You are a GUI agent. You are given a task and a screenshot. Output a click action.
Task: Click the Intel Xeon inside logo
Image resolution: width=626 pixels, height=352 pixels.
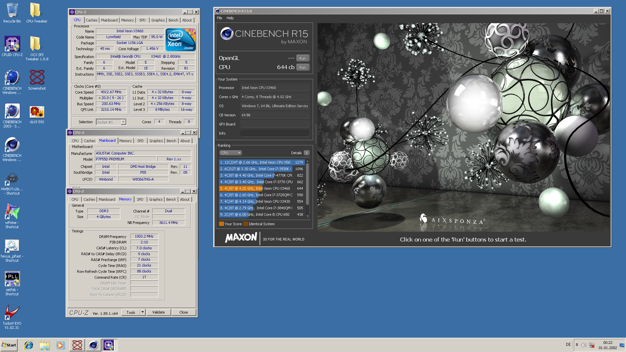pos(181,40)
